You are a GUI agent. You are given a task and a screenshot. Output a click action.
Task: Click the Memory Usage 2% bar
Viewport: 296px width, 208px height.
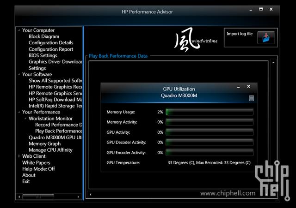pyautogui.click(x=210, y=112)
